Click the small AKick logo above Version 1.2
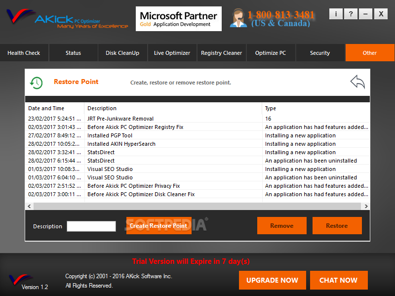395x296 pixels. click(x=20, y=279)
